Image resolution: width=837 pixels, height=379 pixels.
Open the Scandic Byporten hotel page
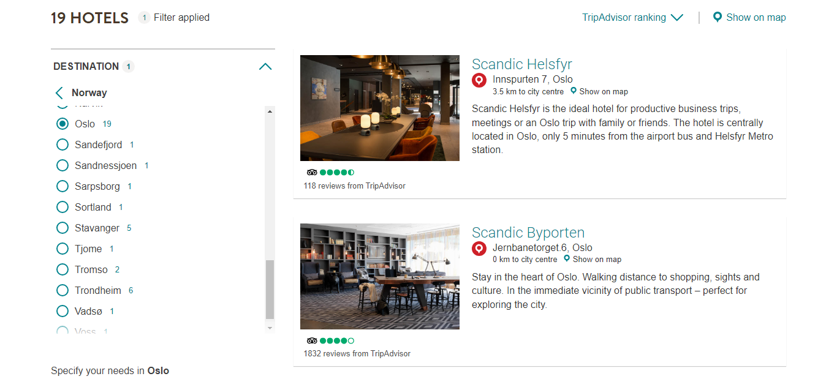tap(528, 233)
